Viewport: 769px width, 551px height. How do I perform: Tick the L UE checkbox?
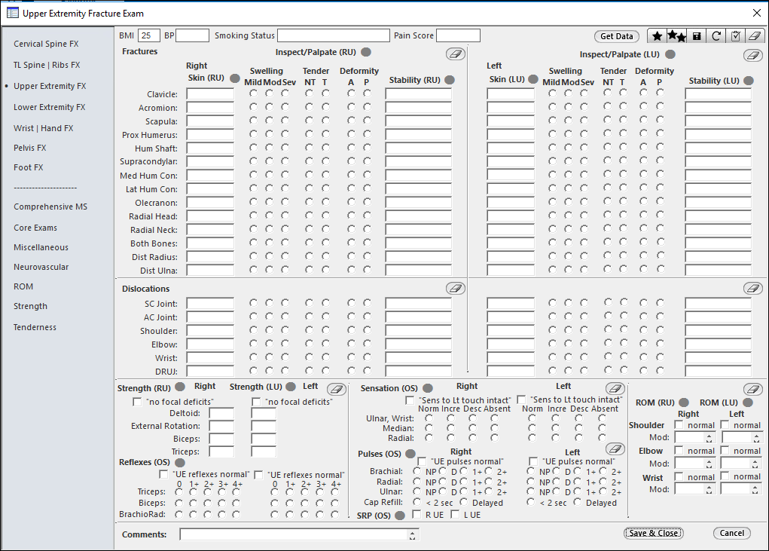[x=455, y=514]
